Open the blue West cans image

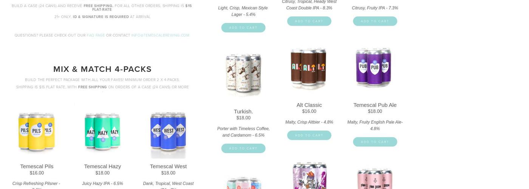(x=168, y=135)
